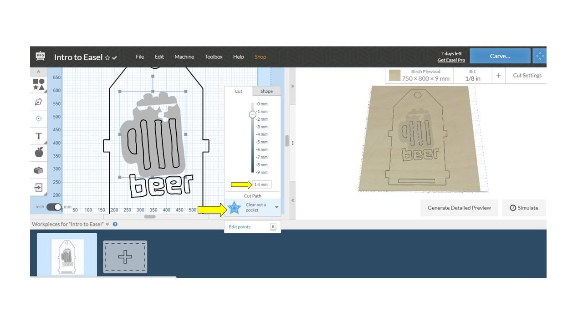Open the Bit 1/8 in selector
This screenshot has width=583, height=328.
pyautogui.click(x=473, y=75)
